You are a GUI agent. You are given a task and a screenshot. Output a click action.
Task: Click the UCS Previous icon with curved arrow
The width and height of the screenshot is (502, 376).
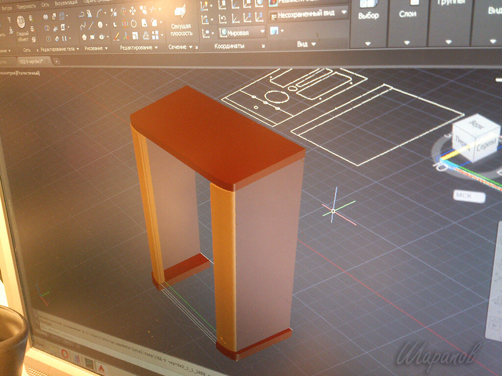pyautogui.click(x=223, y=19)
